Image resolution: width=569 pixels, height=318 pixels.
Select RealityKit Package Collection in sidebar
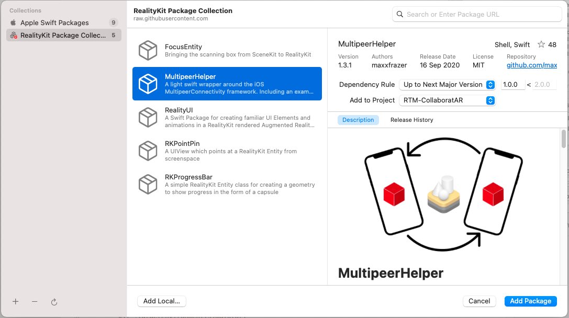64,35
